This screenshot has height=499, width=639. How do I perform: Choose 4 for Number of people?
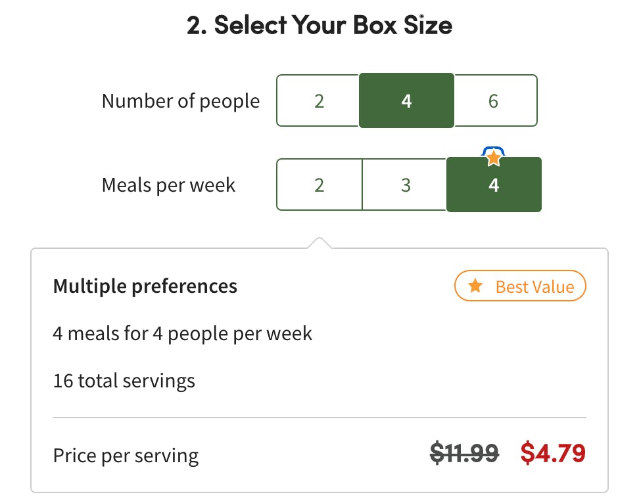tap(406, 100)
